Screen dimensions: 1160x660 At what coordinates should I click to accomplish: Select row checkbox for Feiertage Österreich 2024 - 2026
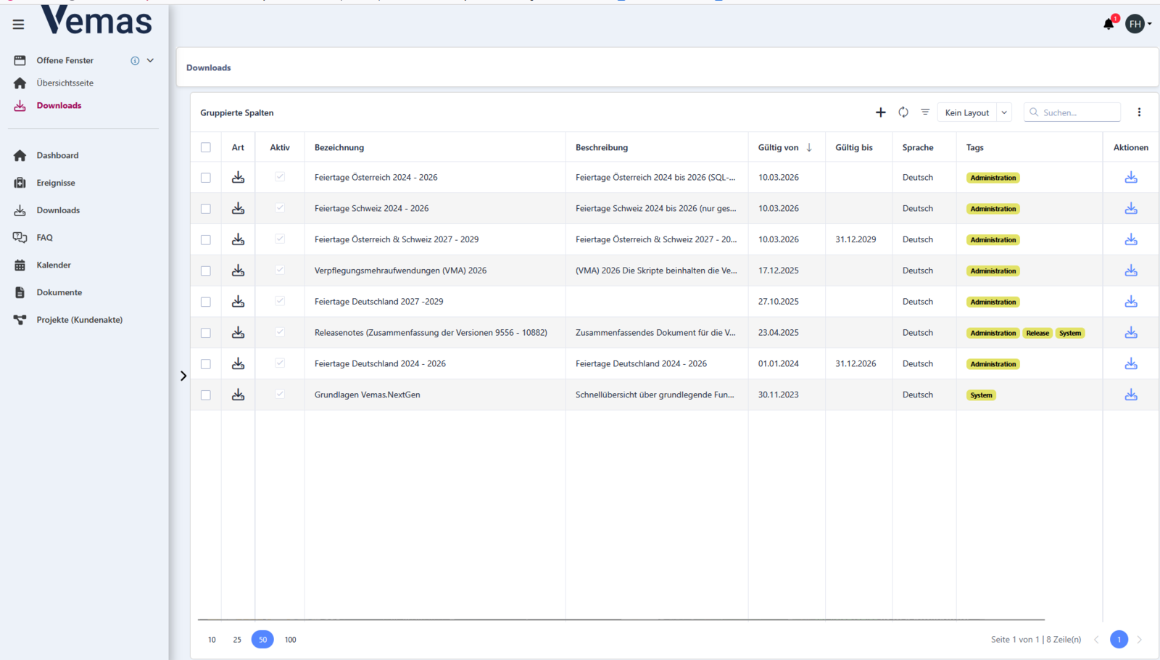tap(206, 178)
